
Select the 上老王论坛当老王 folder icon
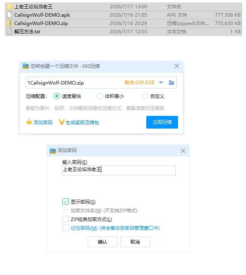click(x=10, y=6)
